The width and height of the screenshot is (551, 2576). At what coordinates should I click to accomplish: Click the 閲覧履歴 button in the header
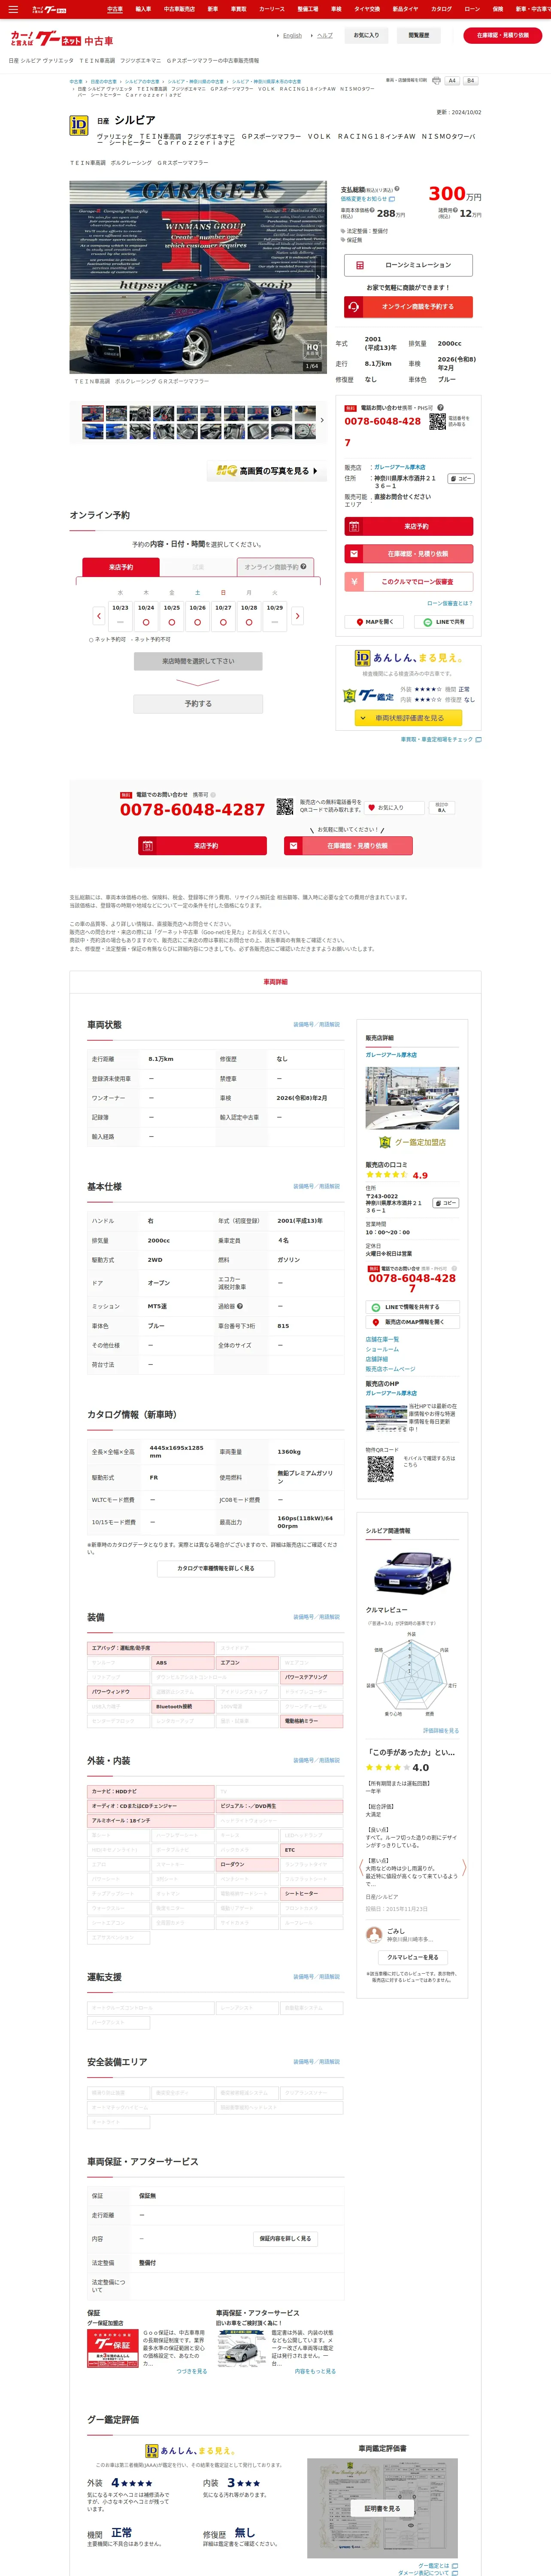tap(419, 35)
